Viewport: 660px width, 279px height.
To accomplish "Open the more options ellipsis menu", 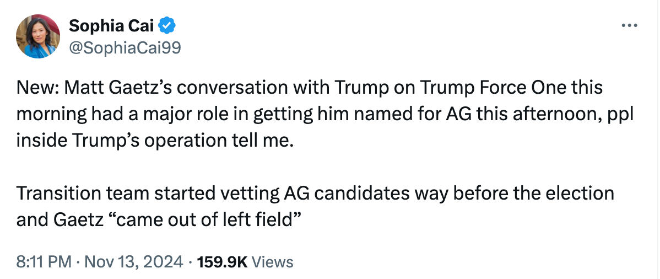I will click(x=629, y=26).
